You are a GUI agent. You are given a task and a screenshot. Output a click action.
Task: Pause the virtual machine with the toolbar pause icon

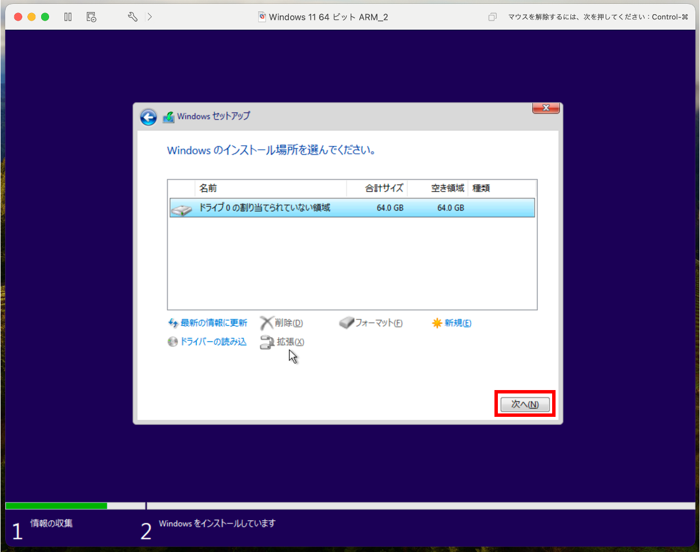pyautogui.click(x=68, y=17)
